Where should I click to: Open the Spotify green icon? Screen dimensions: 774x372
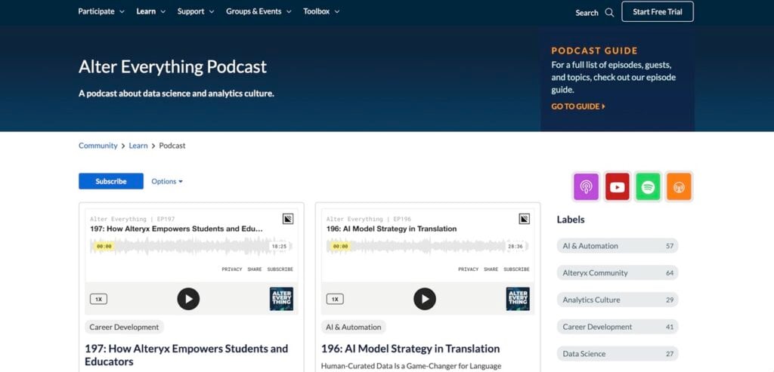pyautogui.click(x=648, y=186)
